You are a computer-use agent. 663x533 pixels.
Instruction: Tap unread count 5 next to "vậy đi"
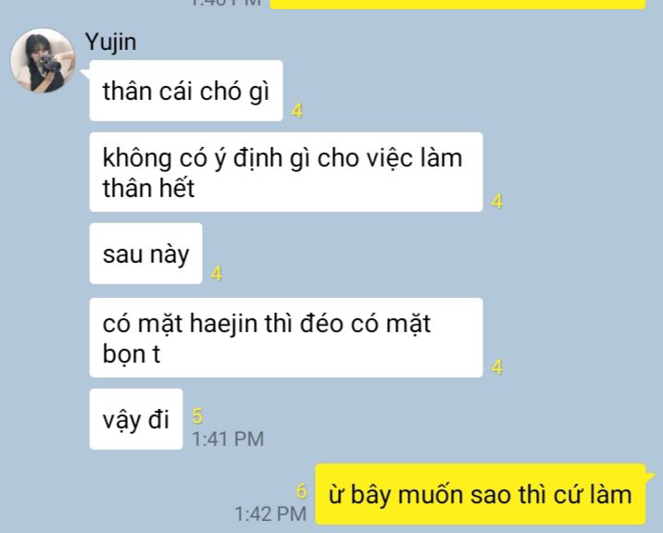(x=197, y=416)
